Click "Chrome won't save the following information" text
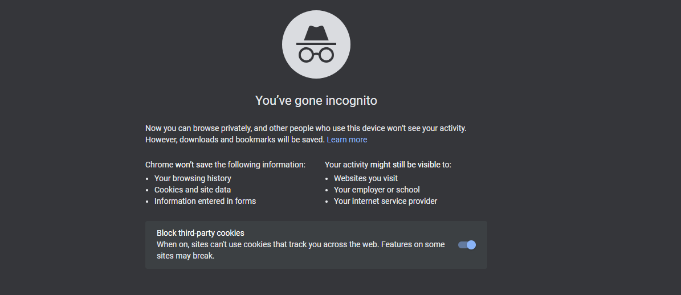 (x=226, y=165)
